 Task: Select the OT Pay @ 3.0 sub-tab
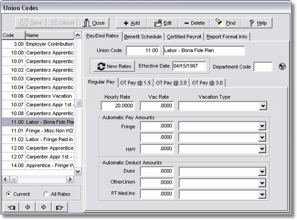(207, 83)
